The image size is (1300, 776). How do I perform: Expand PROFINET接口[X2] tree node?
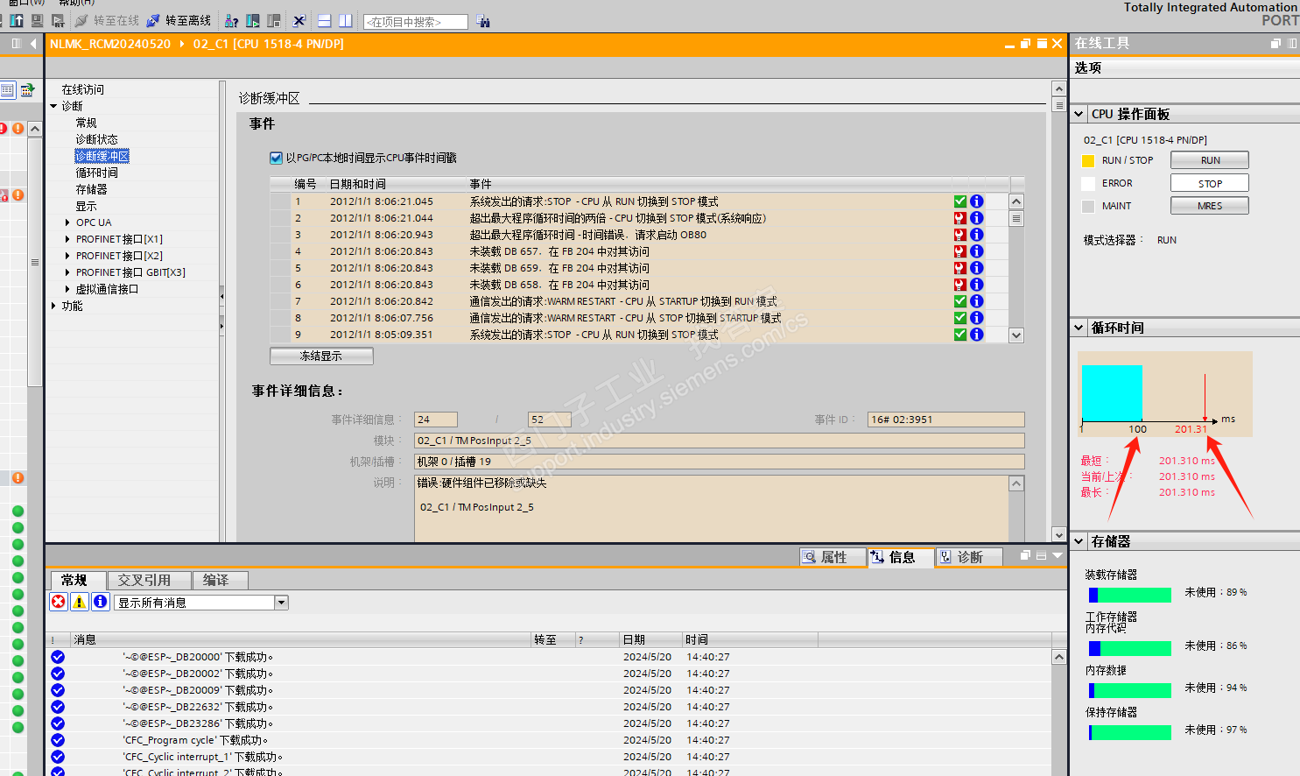point(67,256)
